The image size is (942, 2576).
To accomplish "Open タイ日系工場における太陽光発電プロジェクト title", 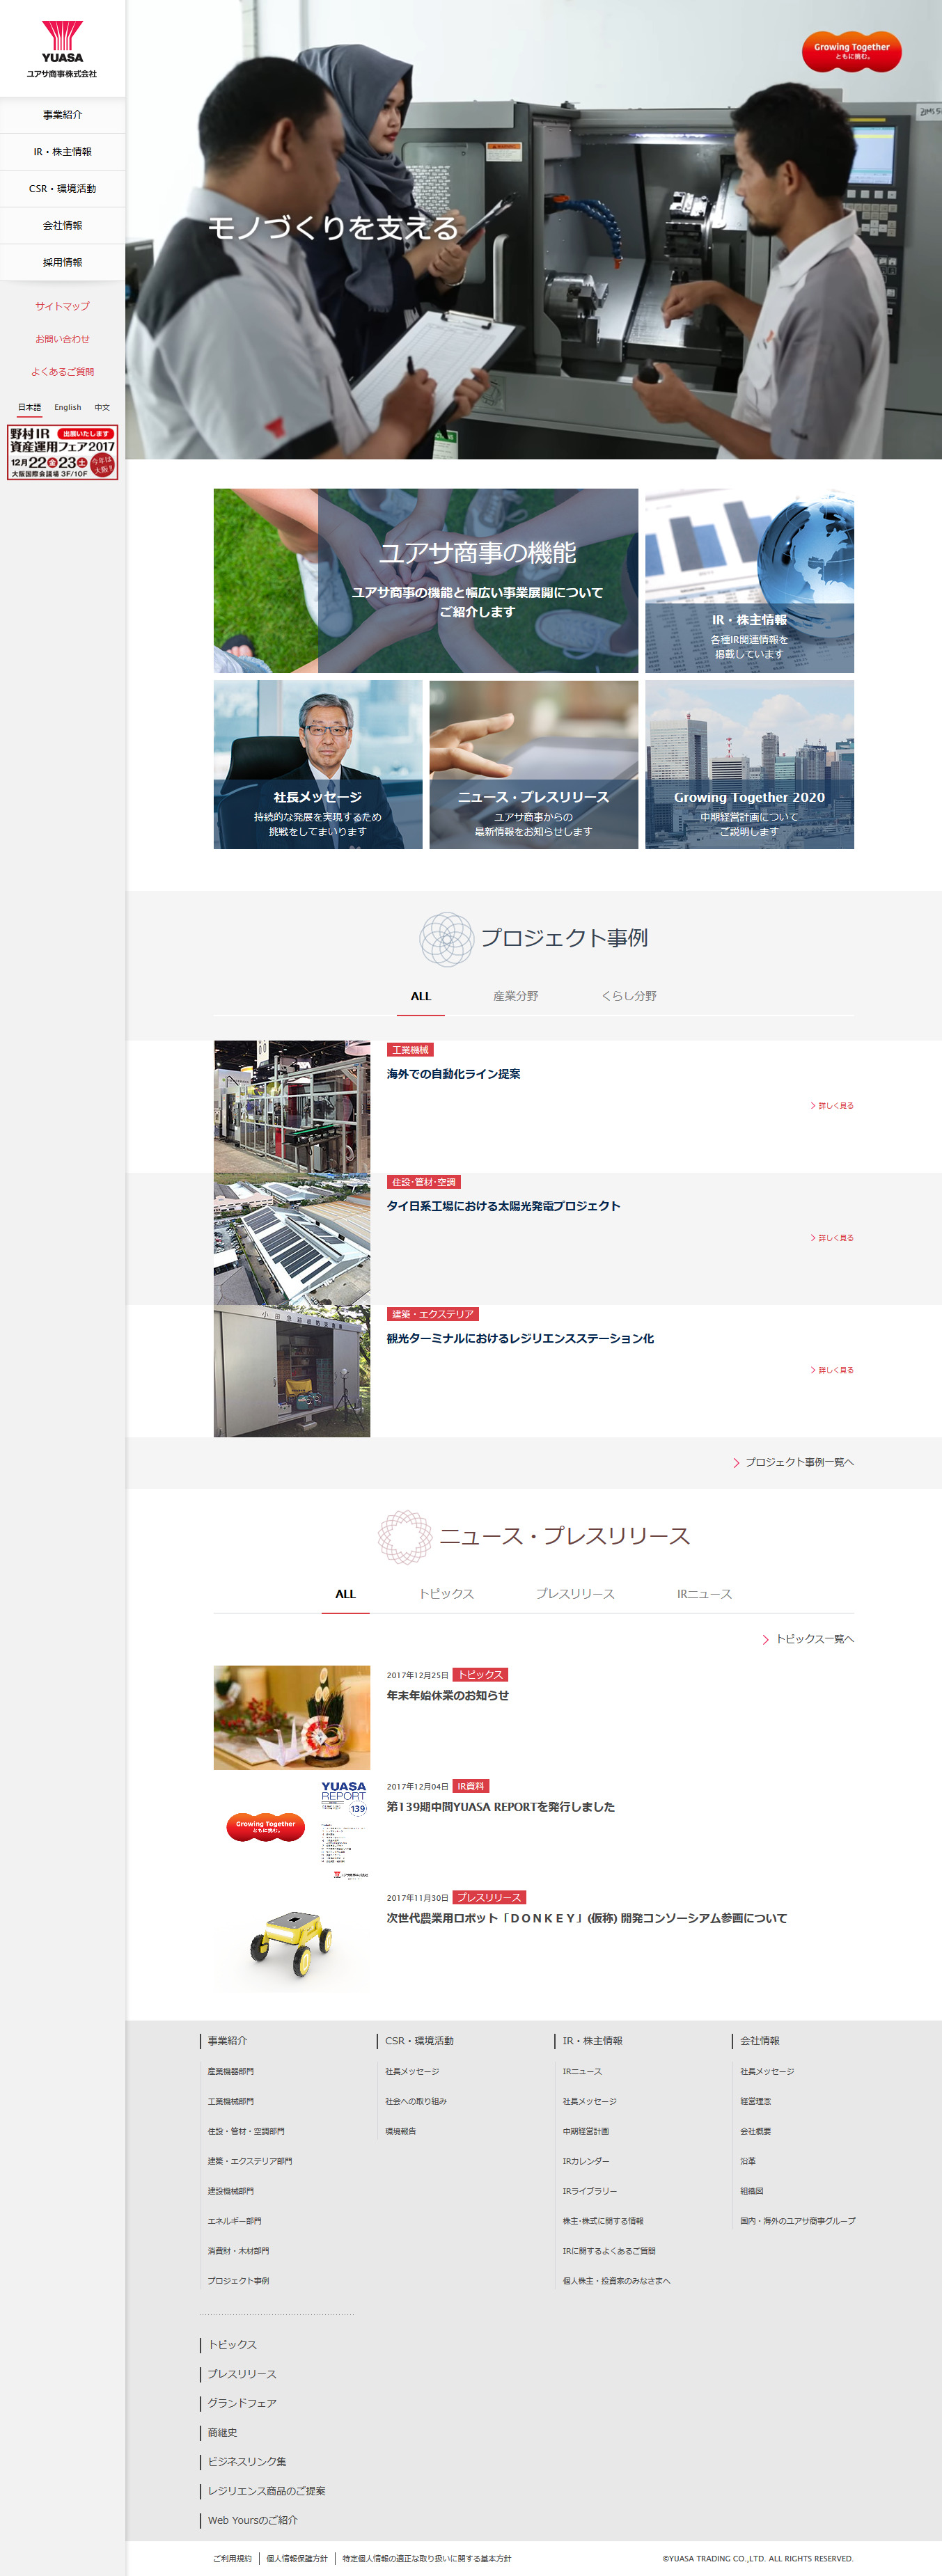I will 503,1206.
